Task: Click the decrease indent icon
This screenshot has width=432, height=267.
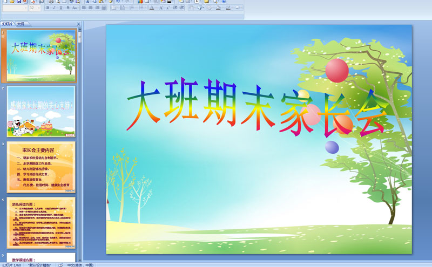Action: pos(174,8)
